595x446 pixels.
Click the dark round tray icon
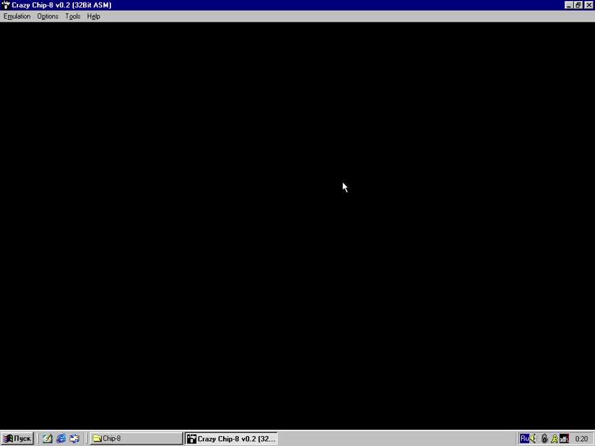(544, 439)
